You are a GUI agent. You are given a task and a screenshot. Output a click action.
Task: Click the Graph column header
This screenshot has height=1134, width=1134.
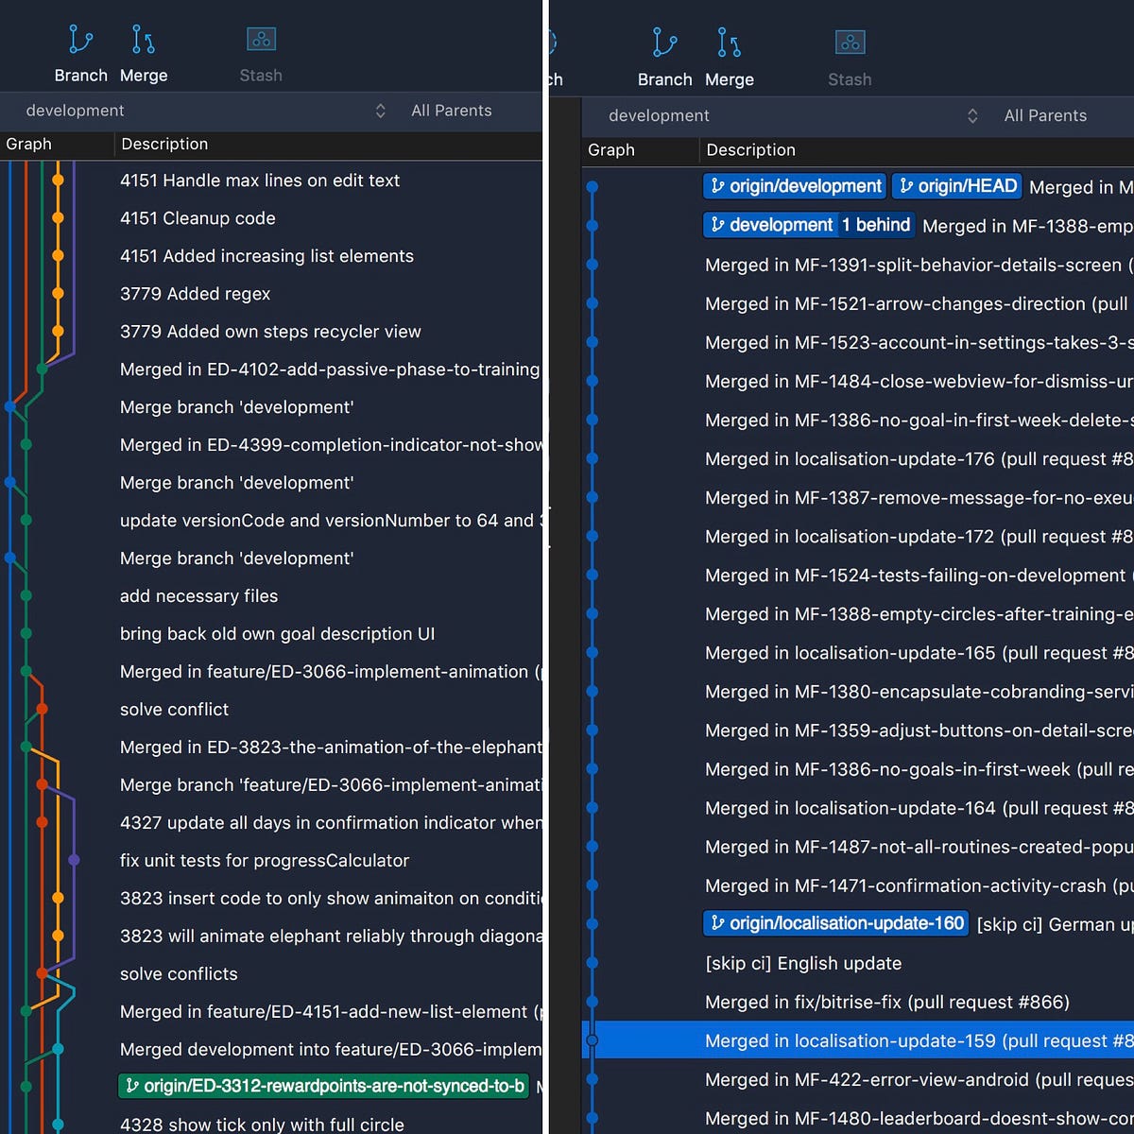point(27,144)
